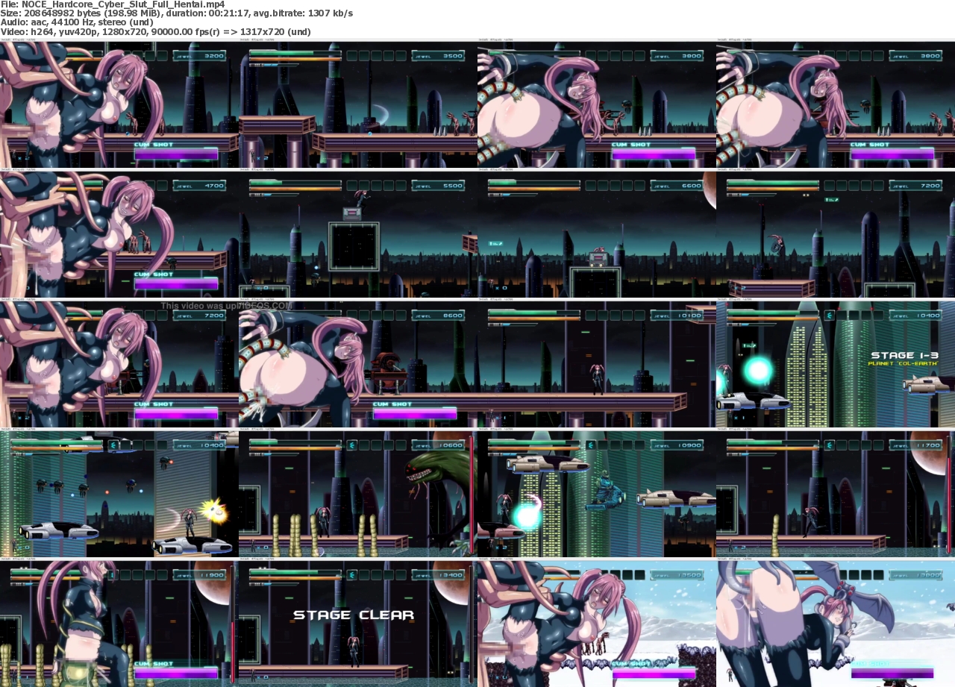Click the 'Video: h264, yuv420p' header line

click(155, 32)
